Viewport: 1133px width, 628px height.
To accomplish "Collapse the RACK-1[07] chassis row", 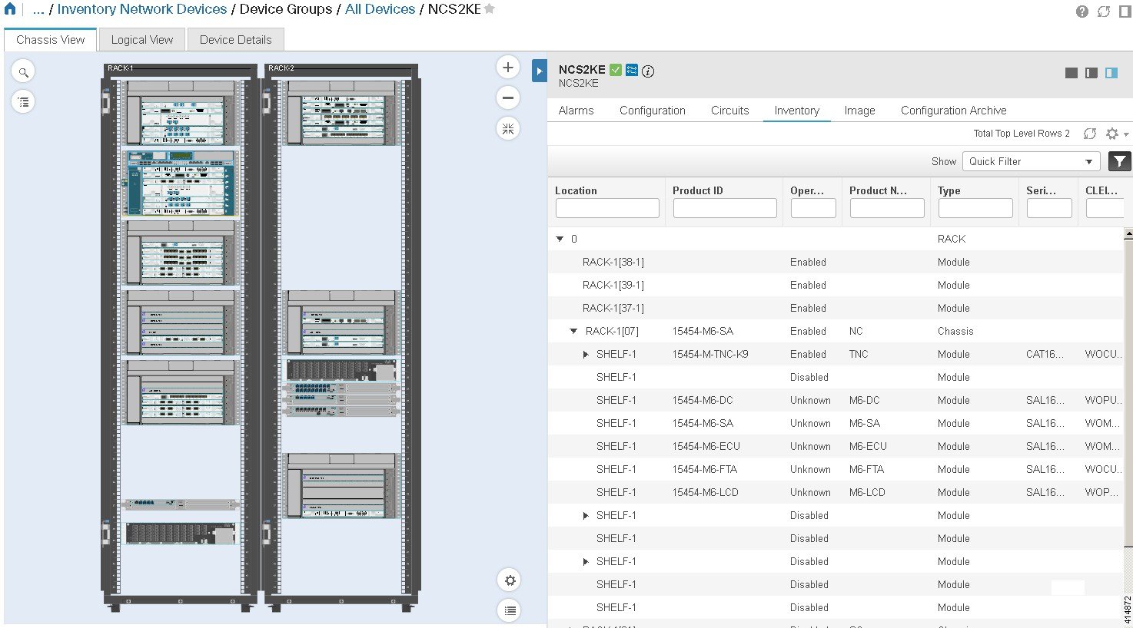I will [x=573, y=332].
